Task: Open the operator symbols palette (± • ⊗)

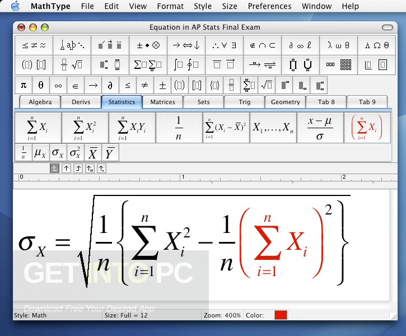Action: click(148, 45)
